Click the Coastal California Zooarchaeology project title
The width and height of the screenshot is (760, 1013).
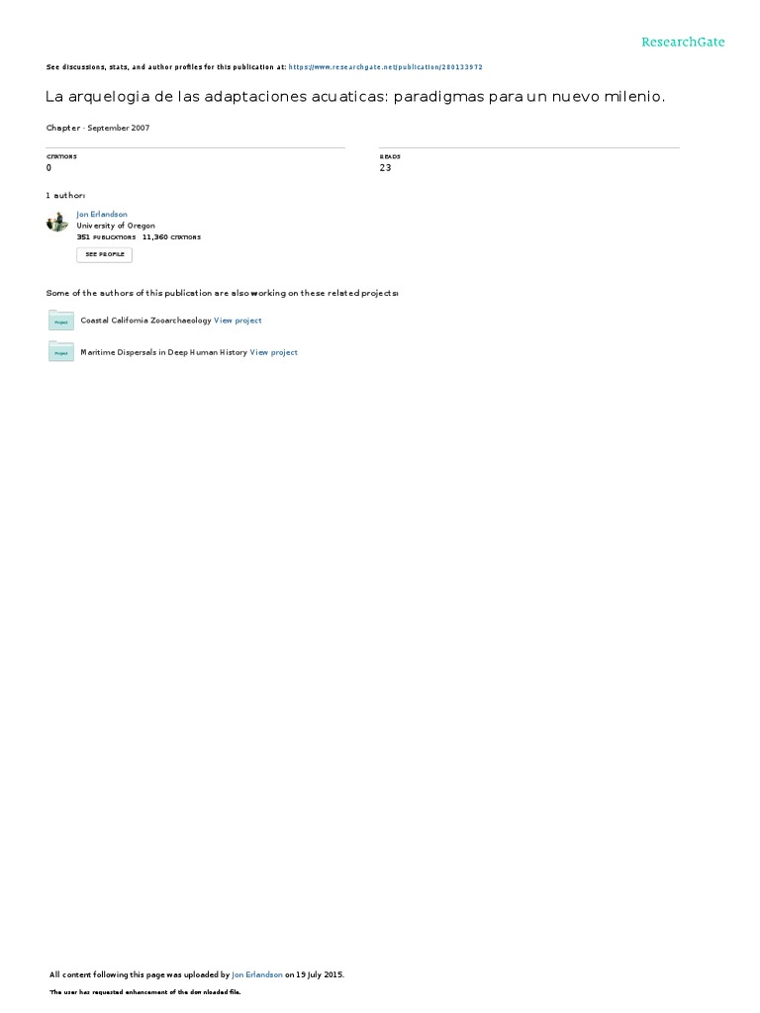coord(145,321)
